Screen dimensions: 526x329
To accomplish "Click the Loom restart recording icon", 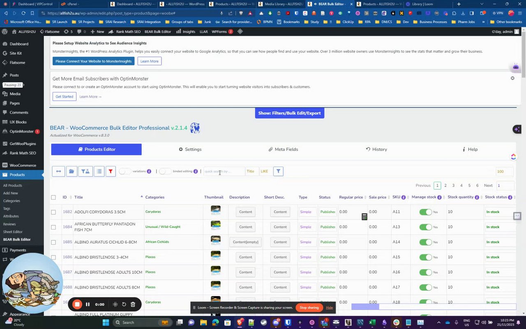I will 124,304.
